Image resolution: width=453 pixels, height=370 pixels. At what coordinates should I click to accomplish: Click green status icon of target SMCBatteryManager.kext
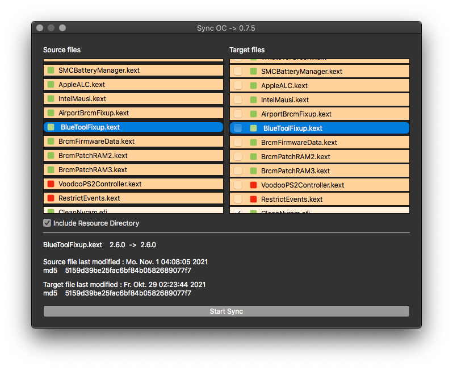pos(253,71)
